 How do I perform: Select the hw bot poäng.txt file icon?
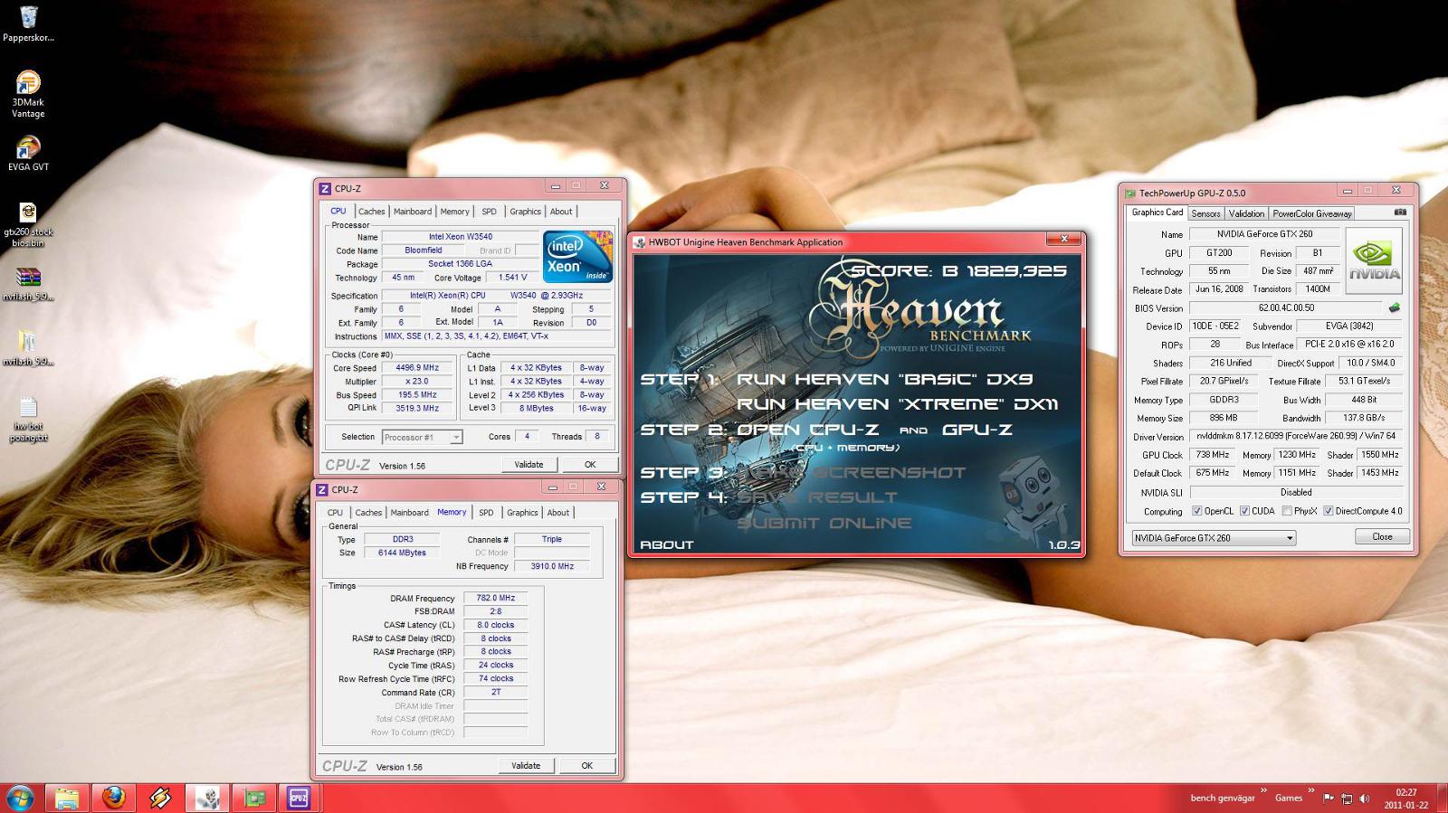28,419
